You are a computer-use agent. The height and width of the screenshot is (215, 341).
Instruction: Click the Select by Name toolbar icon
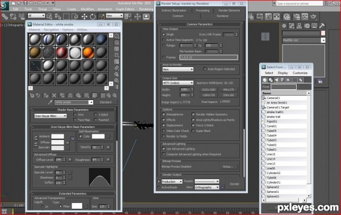pyautogui.click(x=58, y=16)
